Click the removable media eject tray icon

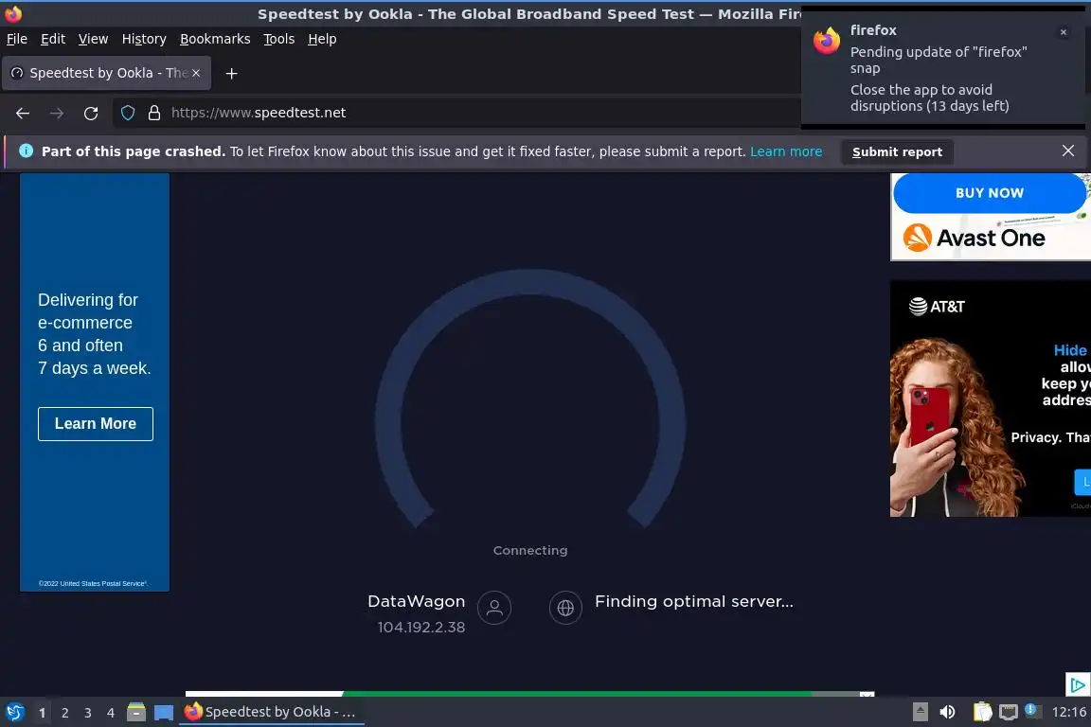point(920,712)
